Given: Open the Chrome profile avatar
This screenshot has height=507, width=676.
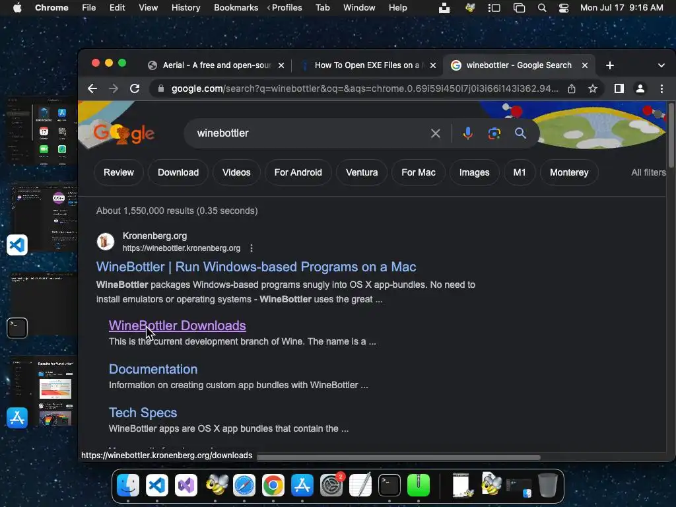Looking at the screenshot, I should click(x=640, y=88).
